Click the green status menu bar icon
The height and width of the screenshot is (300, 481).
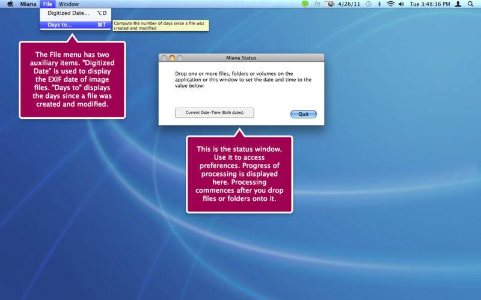305,4
